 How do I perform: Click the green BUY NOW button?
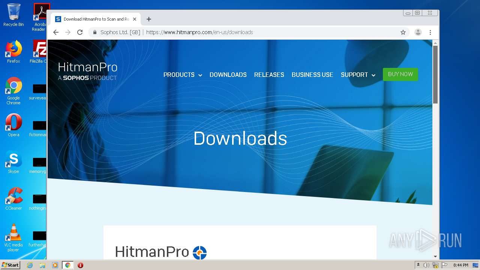[x=400, y=74]
